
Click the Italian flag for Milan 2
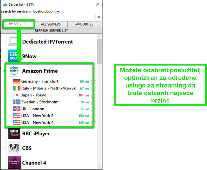pos(17,88)
